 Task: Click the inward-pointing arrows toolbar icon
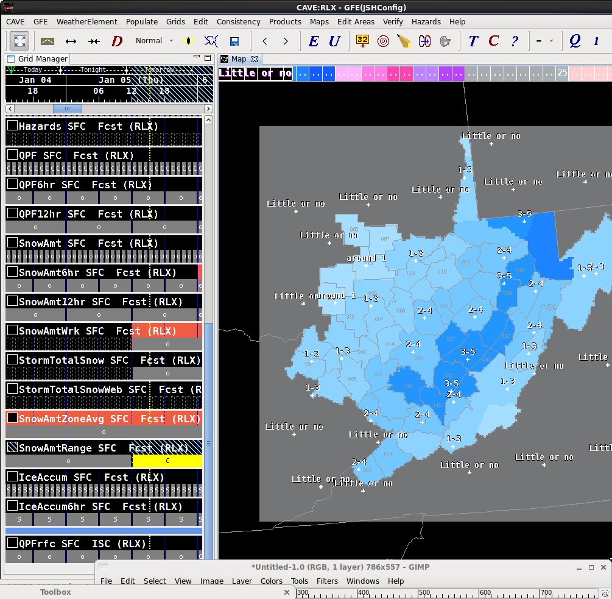coord(94,41)
